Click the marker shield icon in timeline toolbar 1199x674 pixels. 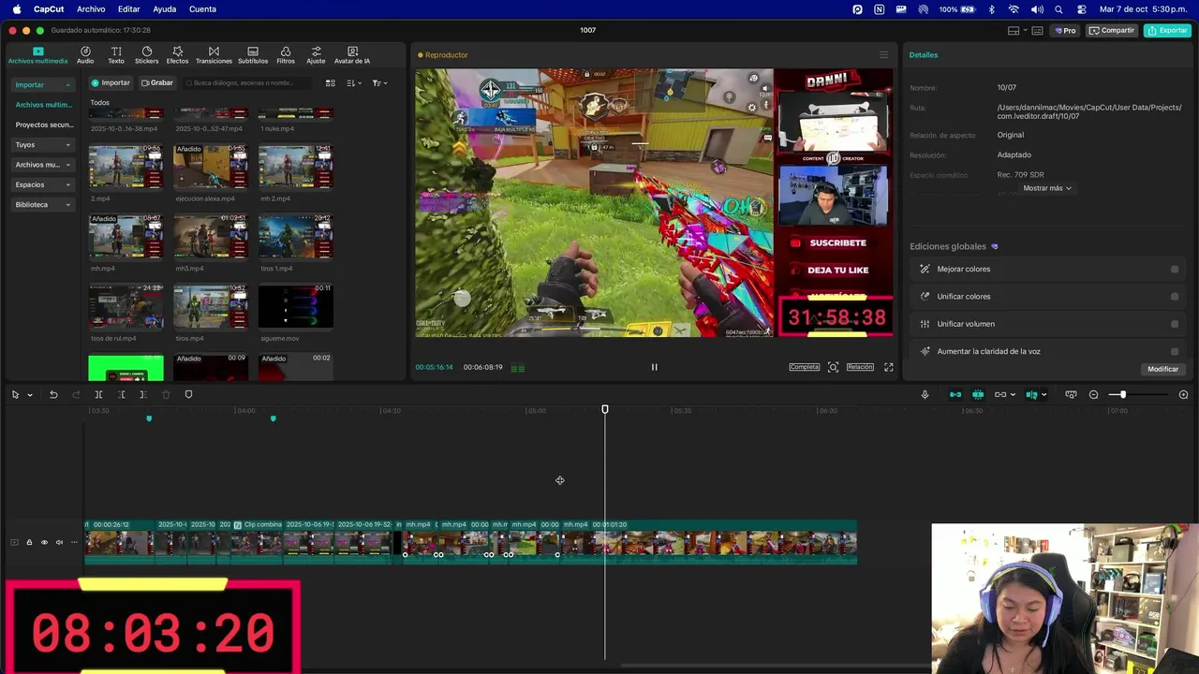tap(188, 394)
